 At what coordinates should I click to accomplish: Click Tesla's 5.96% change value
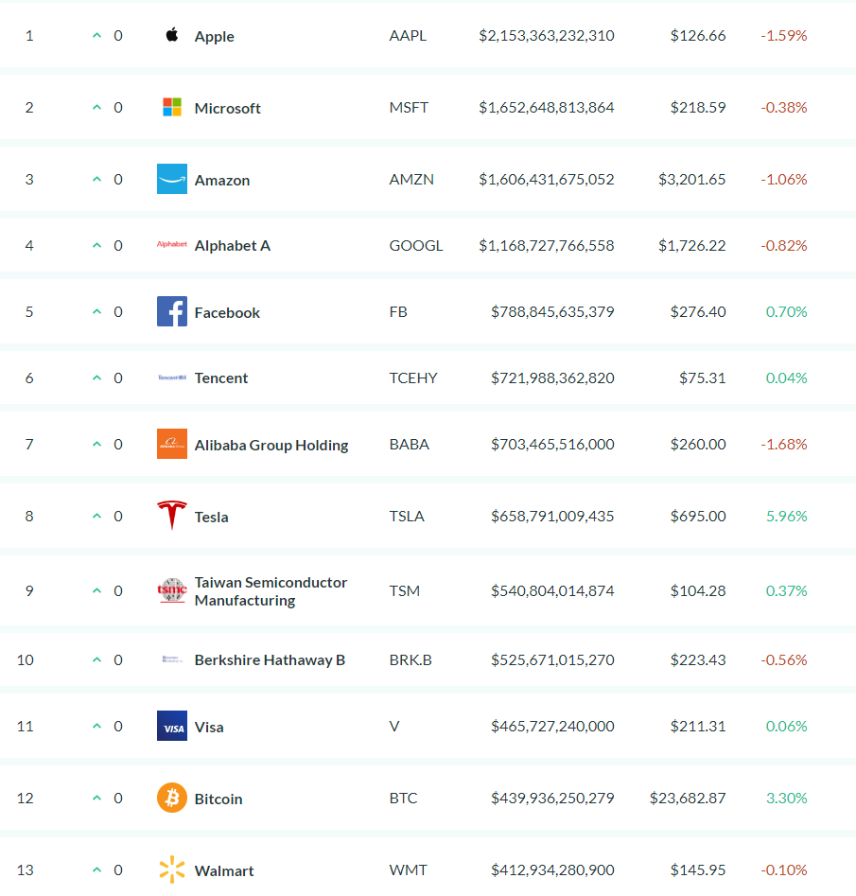click(786, 516)
